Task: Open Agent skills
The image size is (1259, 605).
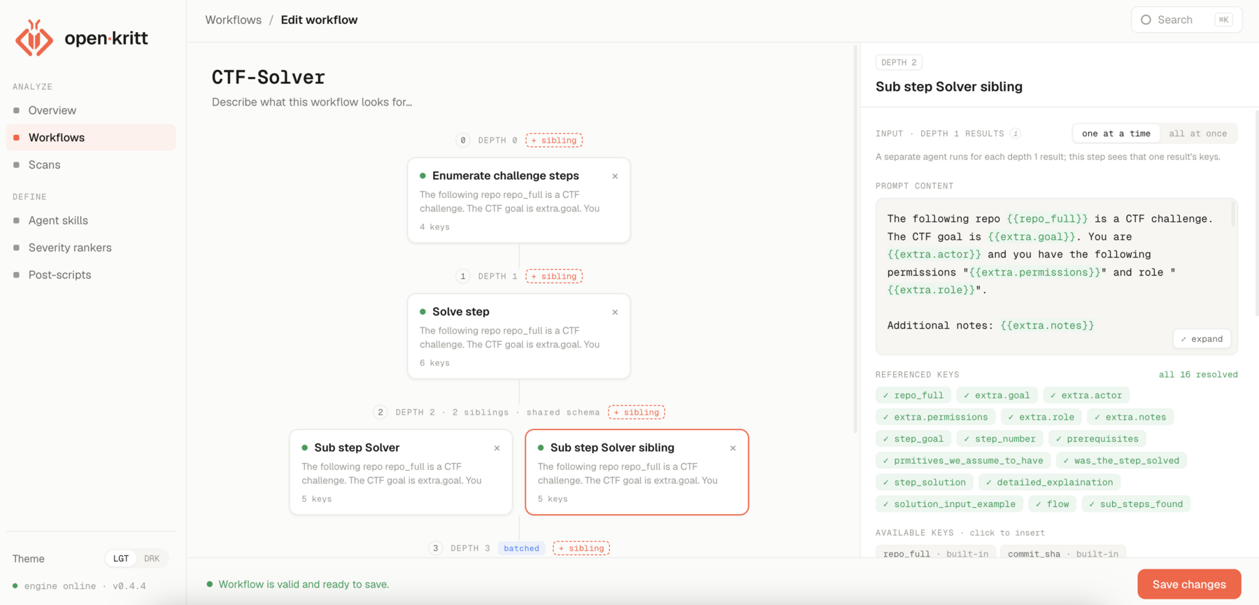Action: (x=91, y=220)
